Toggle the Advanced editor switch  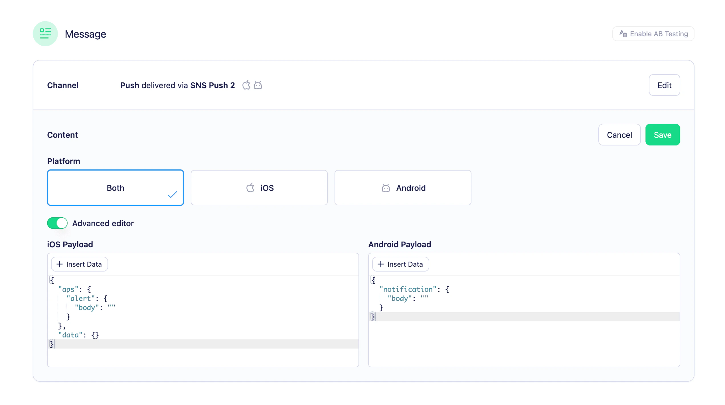pos(57,223)
